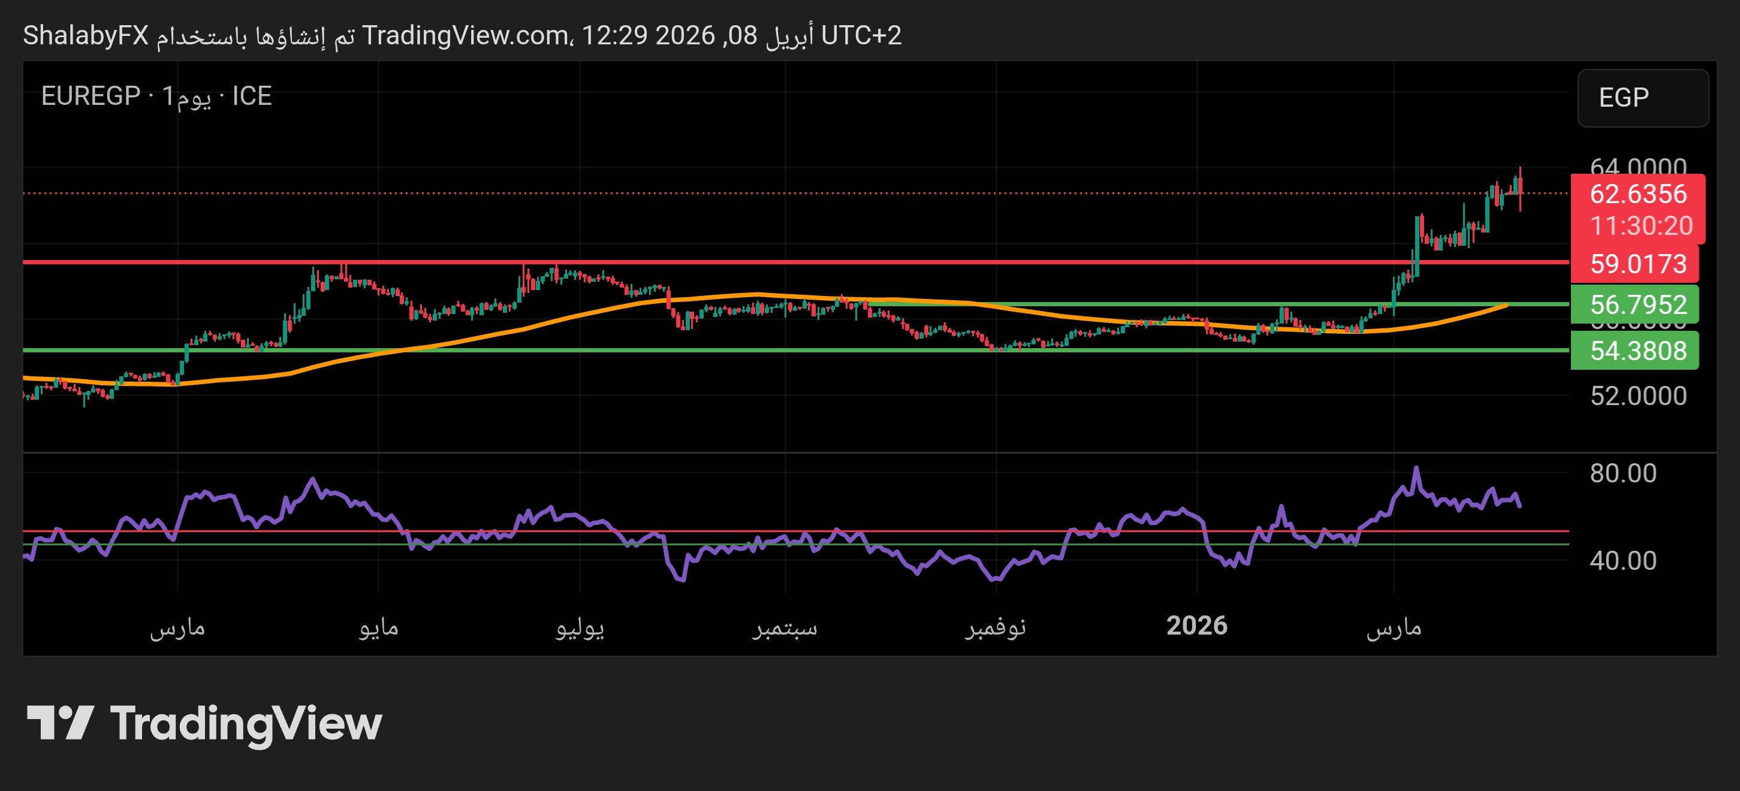This screenshot has width=1740, height=791.
Task: Click the TradingView logo icon
Action: [59, 723]
